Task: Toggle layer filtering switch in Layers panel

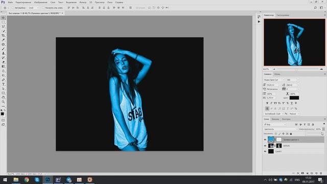Action: [x=324, y=124]
